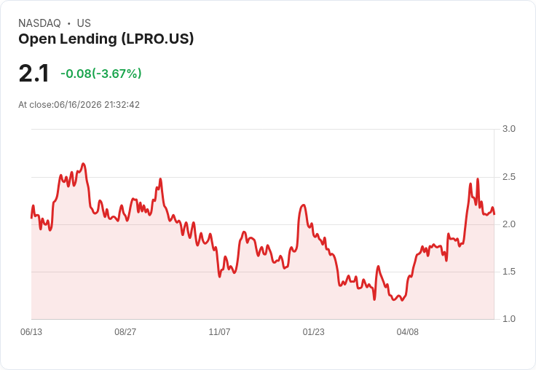
Task: Click the 2.0 price axis label
Action: click(509, 224)
